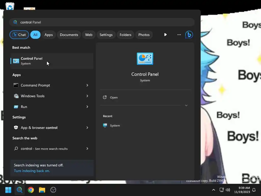Open Control Panel best match result
The width and height of the screenshot is (261, 196).
click(52, 61)
